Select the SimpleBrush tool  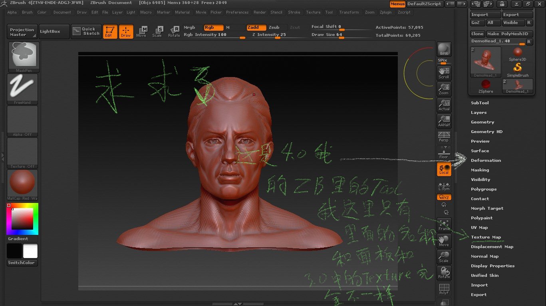tap(518, 70)
